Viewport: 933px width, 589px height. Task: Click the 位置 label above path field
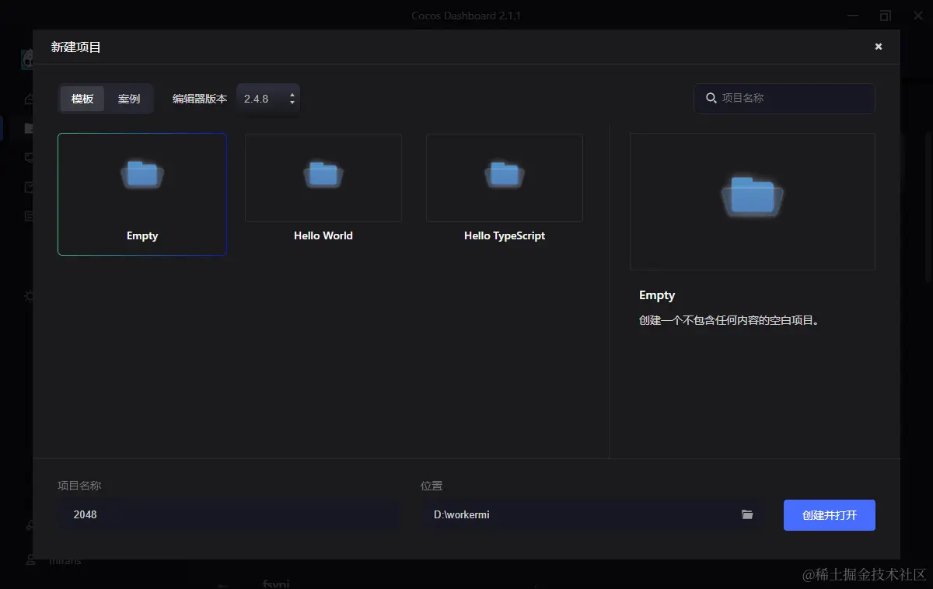[x=432, y=486]
